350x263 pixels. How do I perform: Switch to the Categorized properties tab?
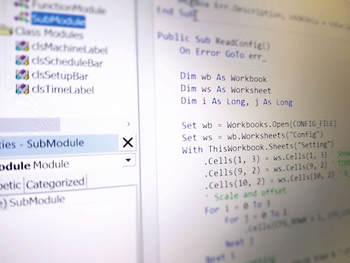55,183
